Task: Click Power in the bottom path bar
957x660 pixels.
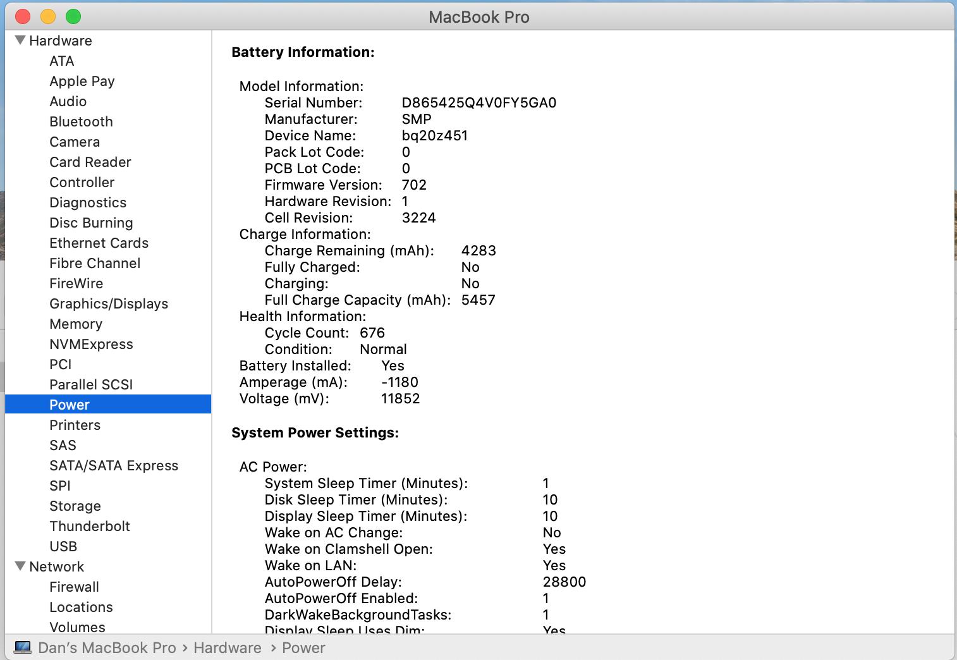Action: pyautogui.click(x=303, y=647)
